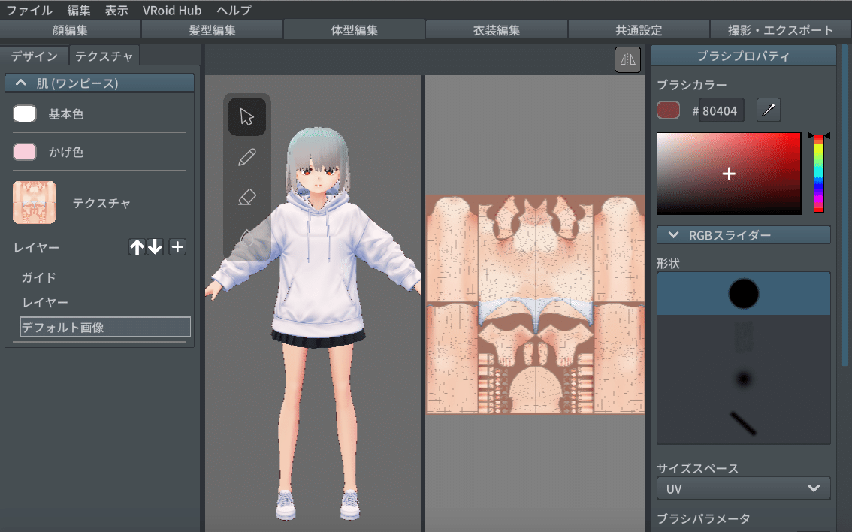
Task: Select the eraser tool
Action: (x=246, y=197)
